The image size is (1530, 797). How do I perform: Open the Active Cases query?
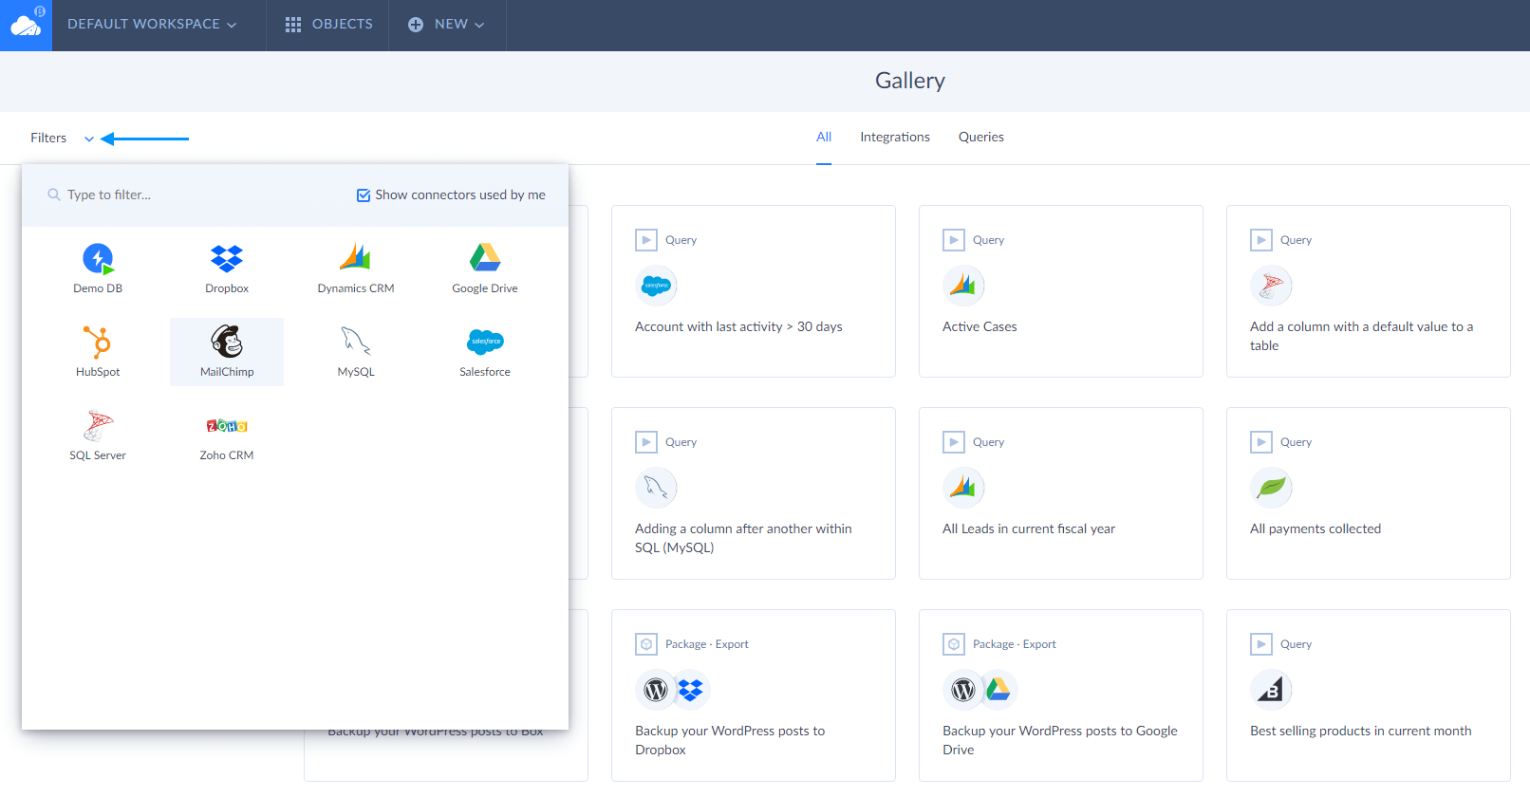[1061, 291]
